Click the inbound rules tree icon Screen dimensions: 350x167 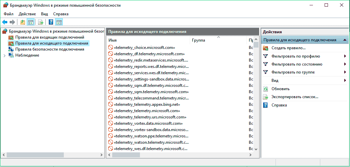pos(11,37)
